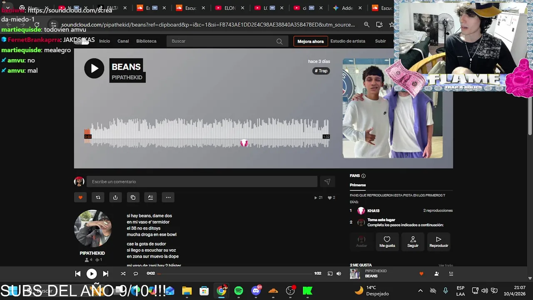Image resolution: width=533 pixels, height=300 pixels.
Task: Add track to next up queue icon
Action: tap(150, 197)
